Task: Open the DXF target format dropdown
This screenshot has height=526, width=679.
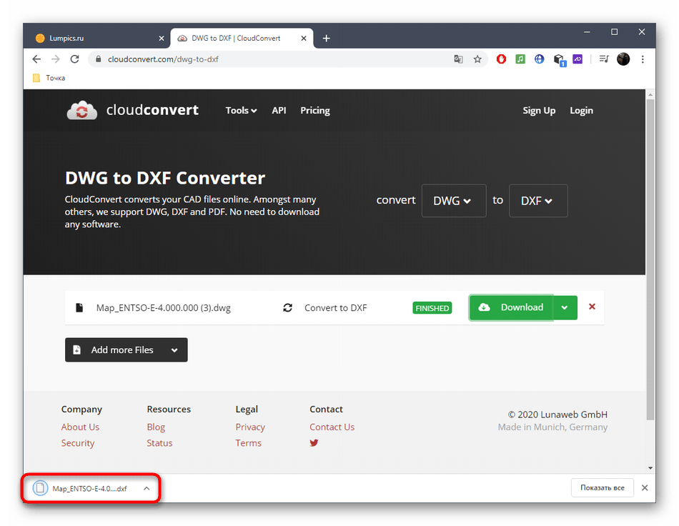Action: click(537, 201)
